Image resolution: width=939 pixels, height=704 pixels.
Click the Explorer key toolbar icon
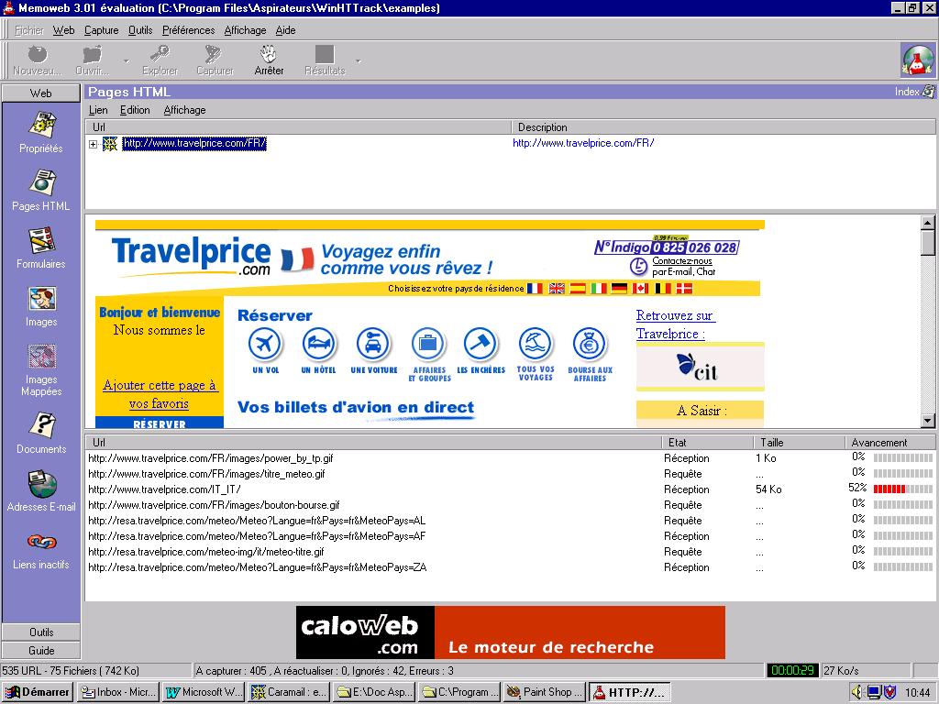tap(160, 55)
